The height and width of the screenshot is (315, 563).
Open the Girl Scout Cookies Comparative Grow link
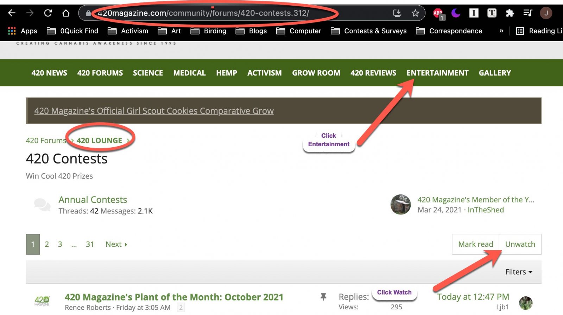[154, 111]
